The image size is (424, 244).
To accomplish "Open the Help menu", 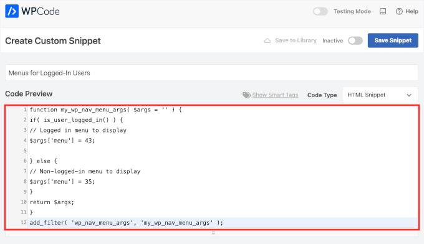I will click(x=407, y=11).
